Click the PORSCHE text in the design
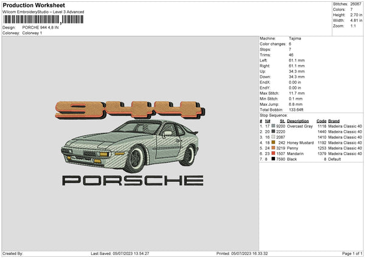 (133, 181)
